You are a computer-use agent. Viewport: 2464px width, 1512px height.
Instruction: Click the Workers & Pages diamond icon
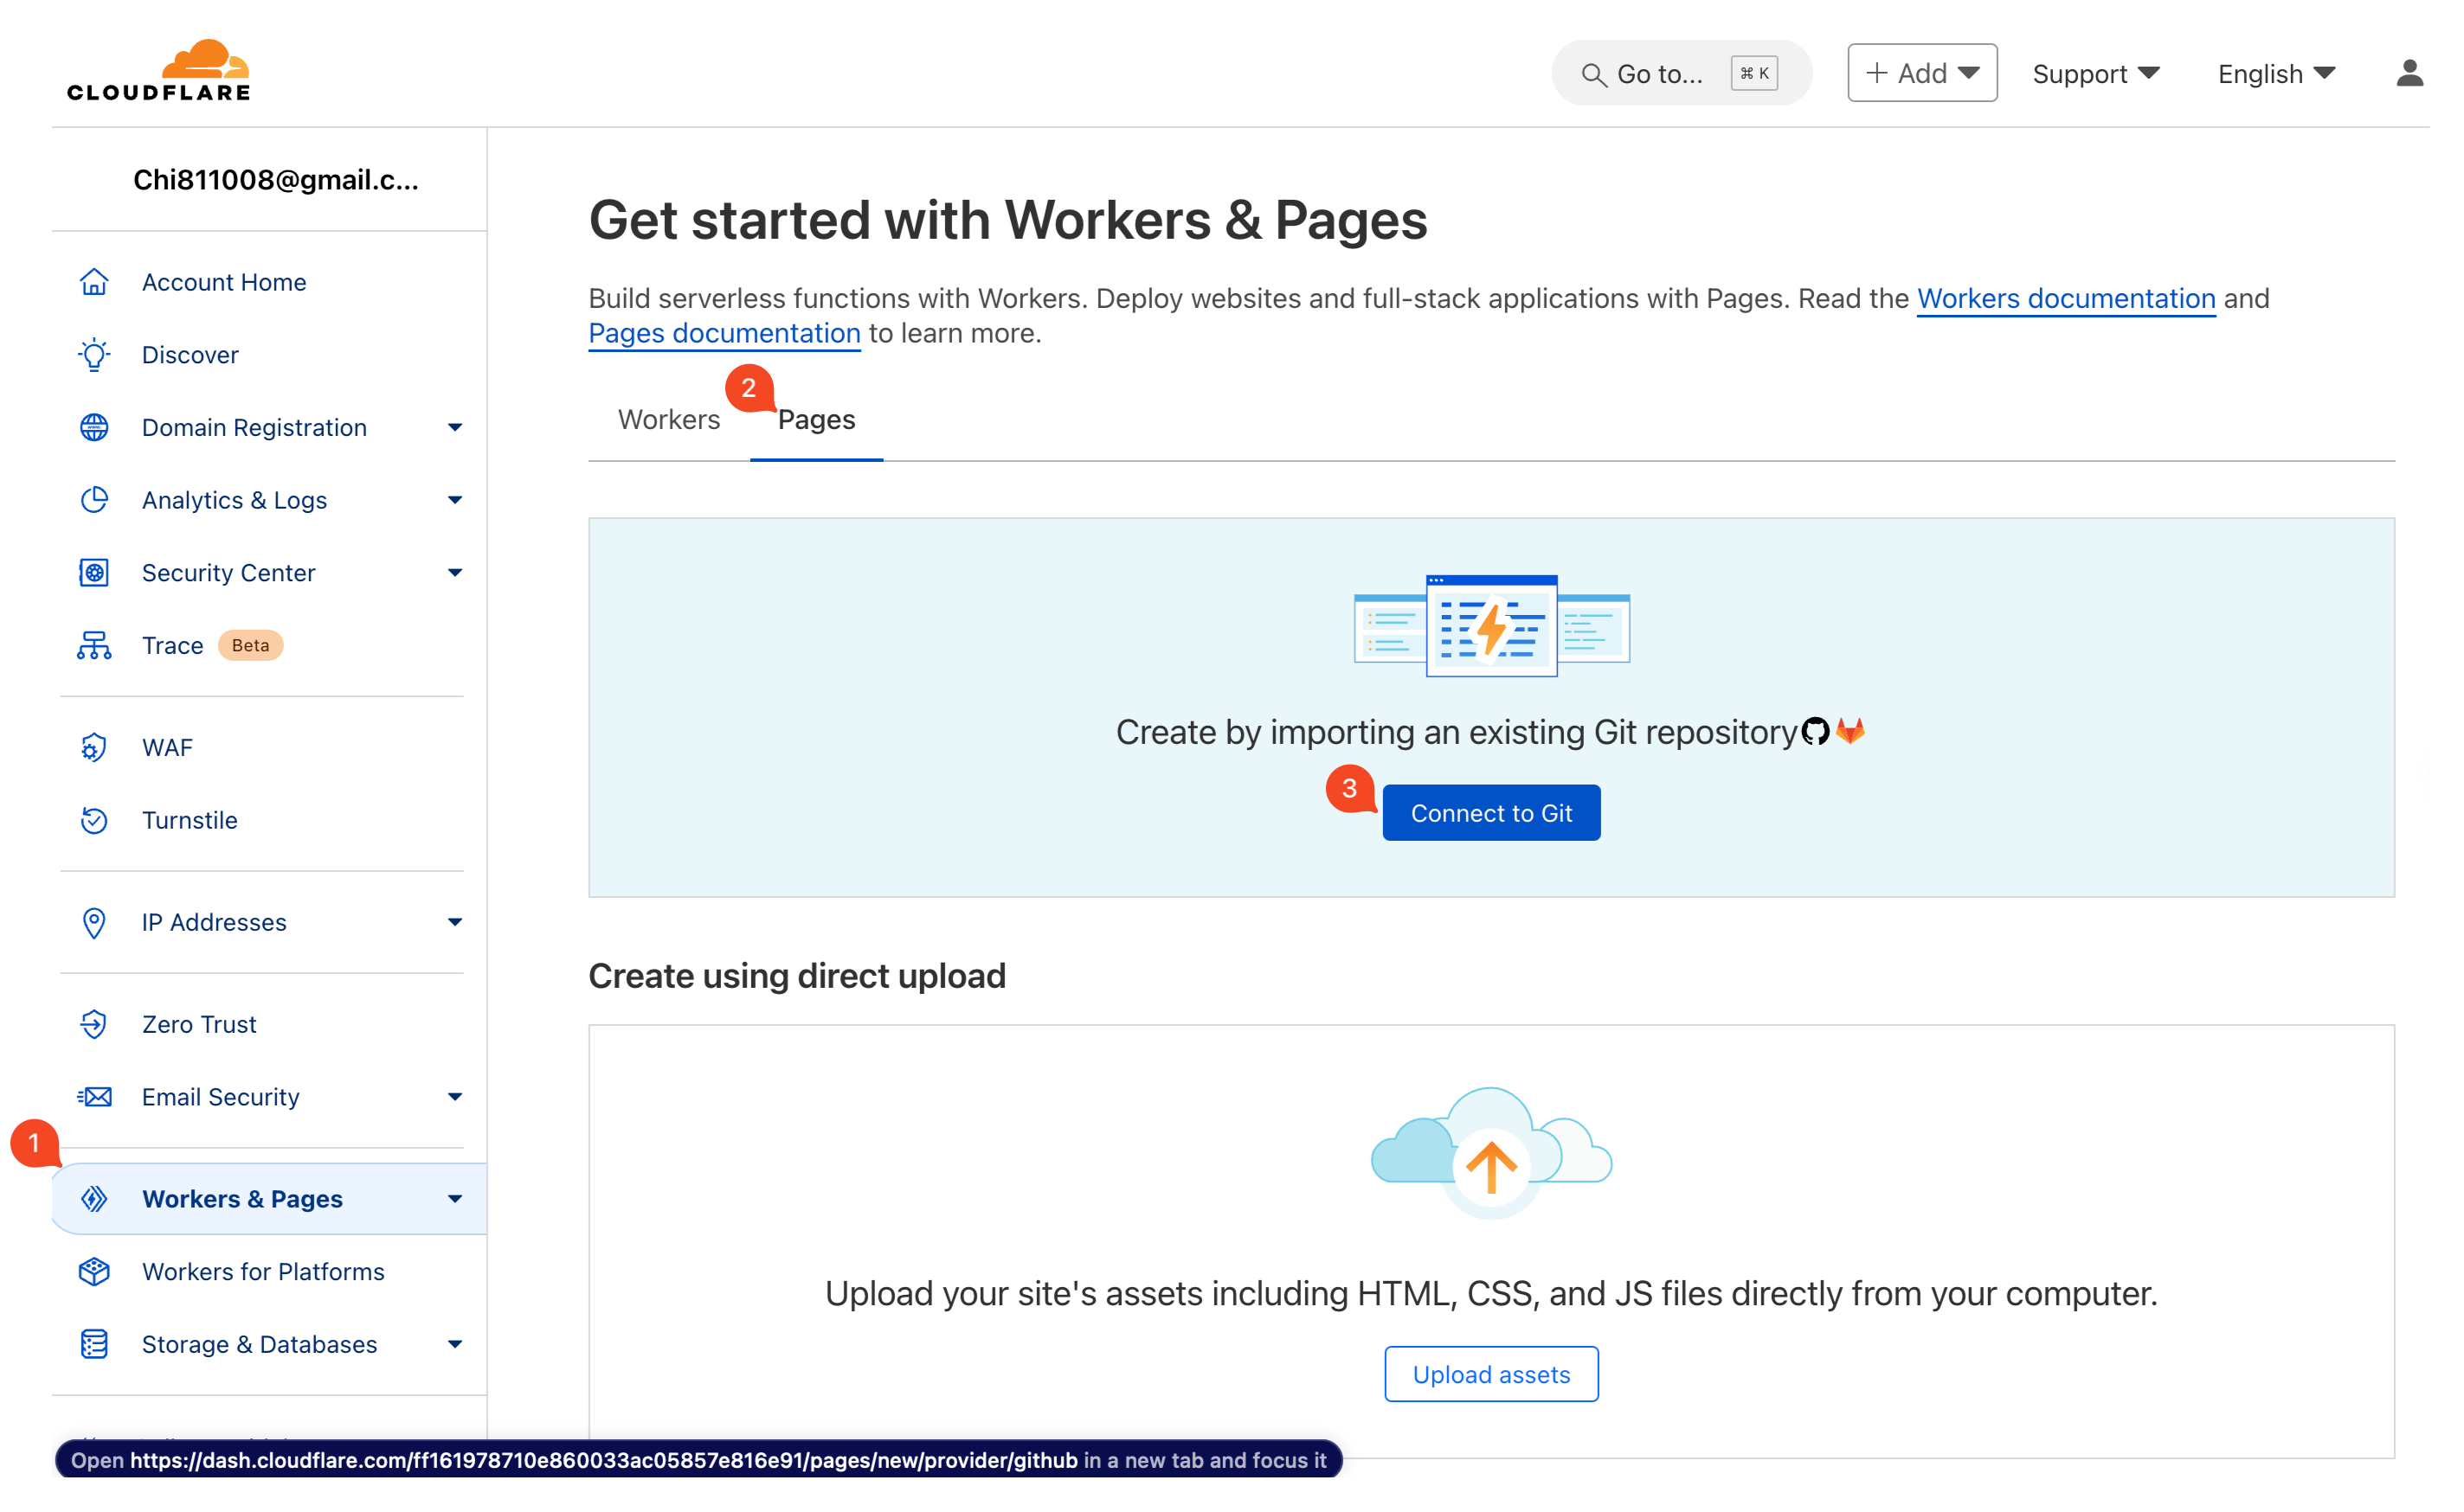click(94, 1199)
